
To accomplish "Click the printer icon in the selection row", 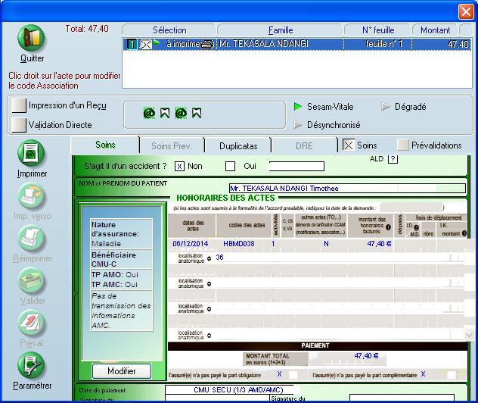I will [x=206, y=45].
